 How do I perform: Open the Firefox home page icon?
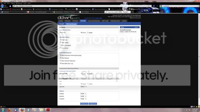tap(10, 6)
